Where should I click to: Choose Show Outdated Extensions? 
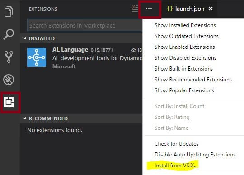tap(187, 36)
